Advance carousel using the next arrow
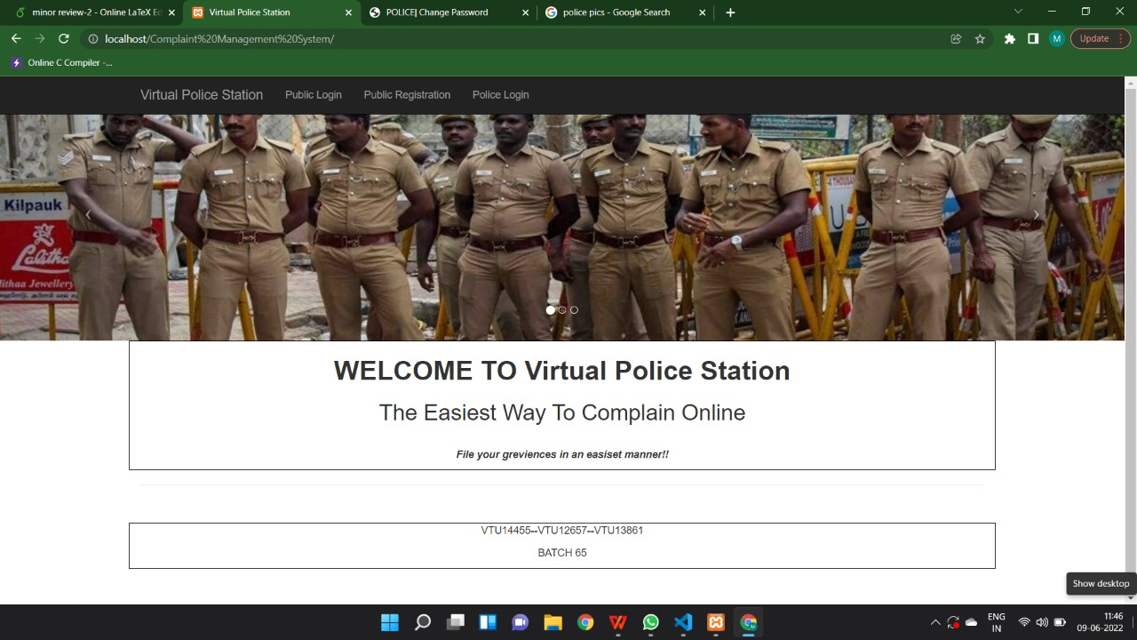The width and height of the screenshot is (1137, 640). [1036, 214]
